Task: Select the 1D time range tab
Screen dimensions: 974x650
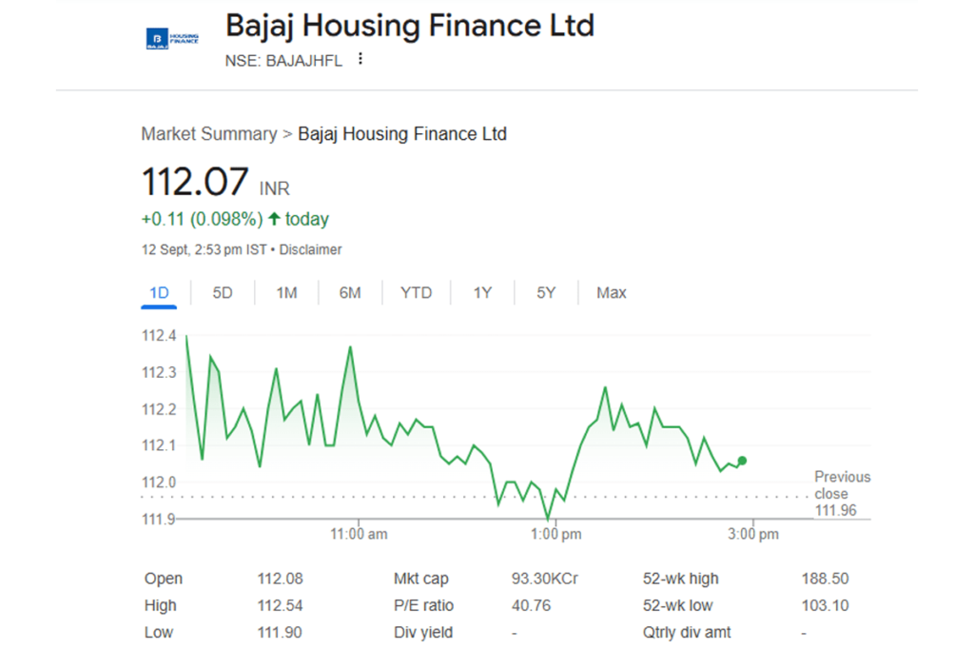Action: (159, 293)
